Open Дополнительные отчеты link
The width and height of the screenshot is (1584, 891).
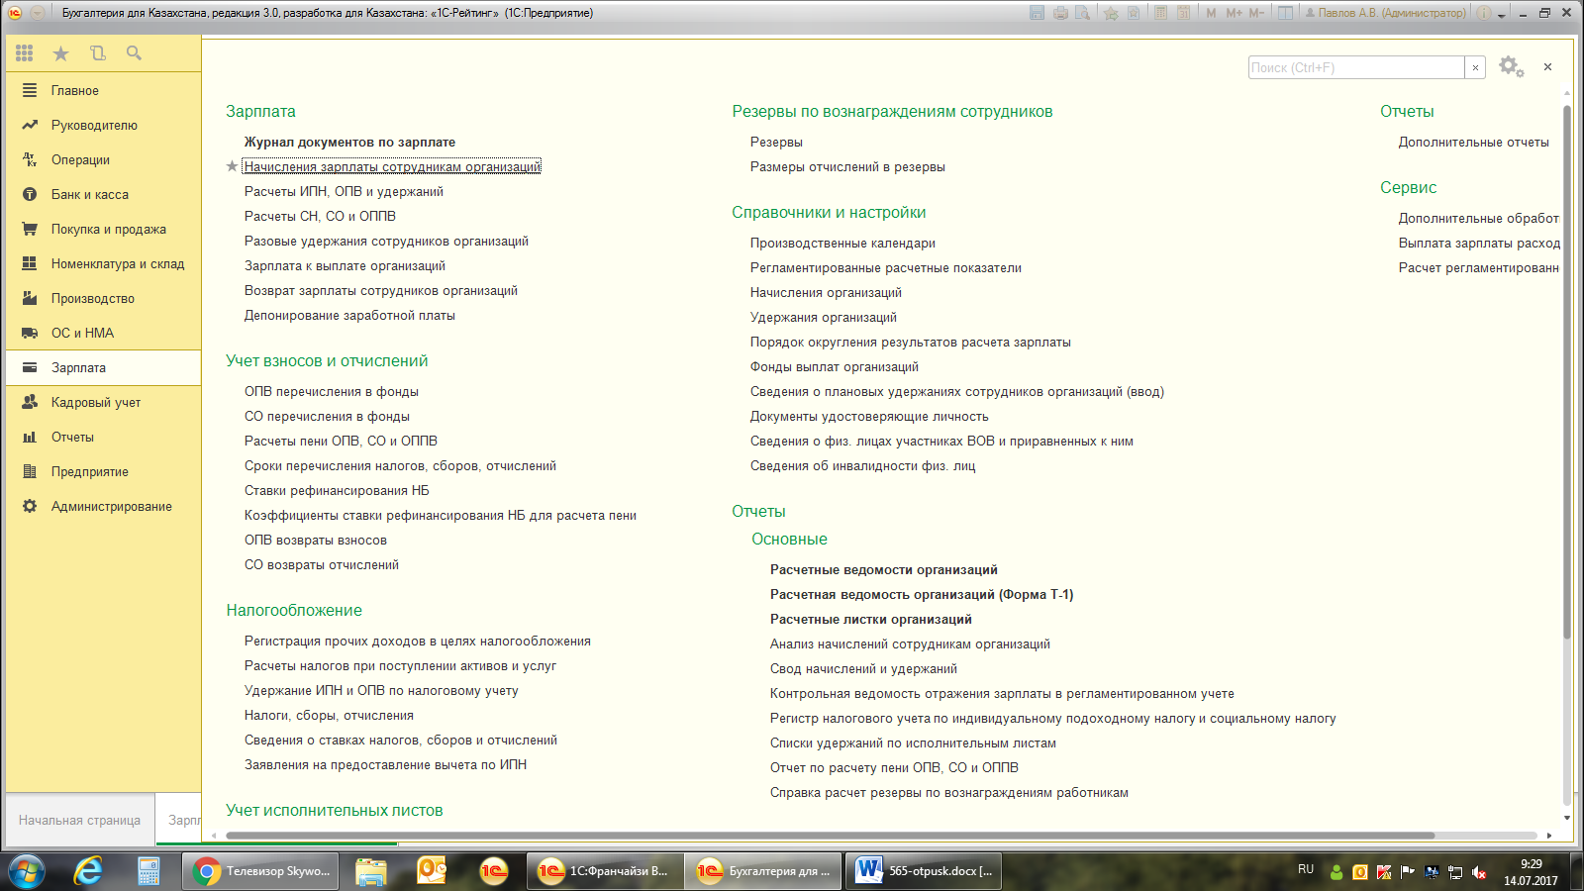[x=1473, y=142]
